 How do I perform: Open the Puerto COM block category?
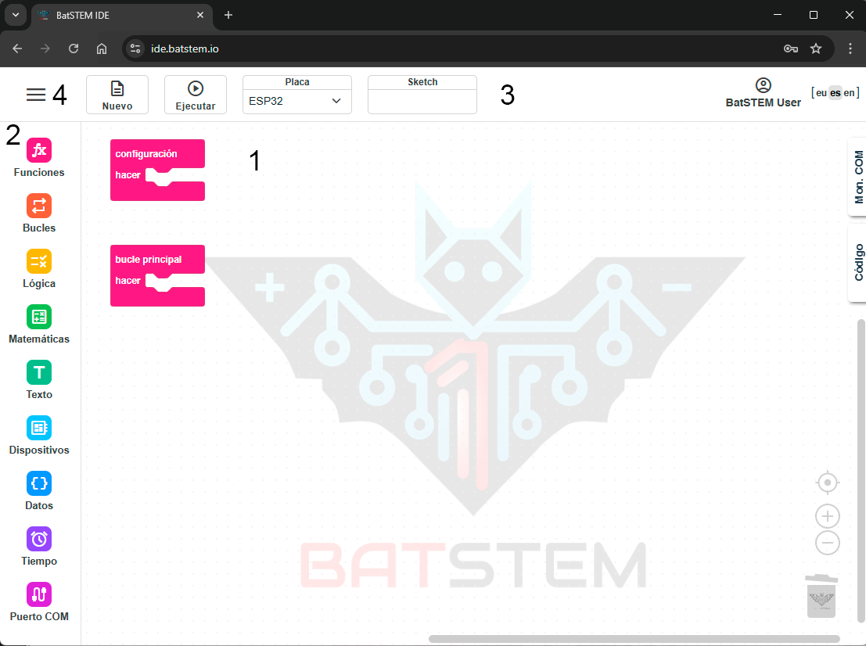point(39,594)
